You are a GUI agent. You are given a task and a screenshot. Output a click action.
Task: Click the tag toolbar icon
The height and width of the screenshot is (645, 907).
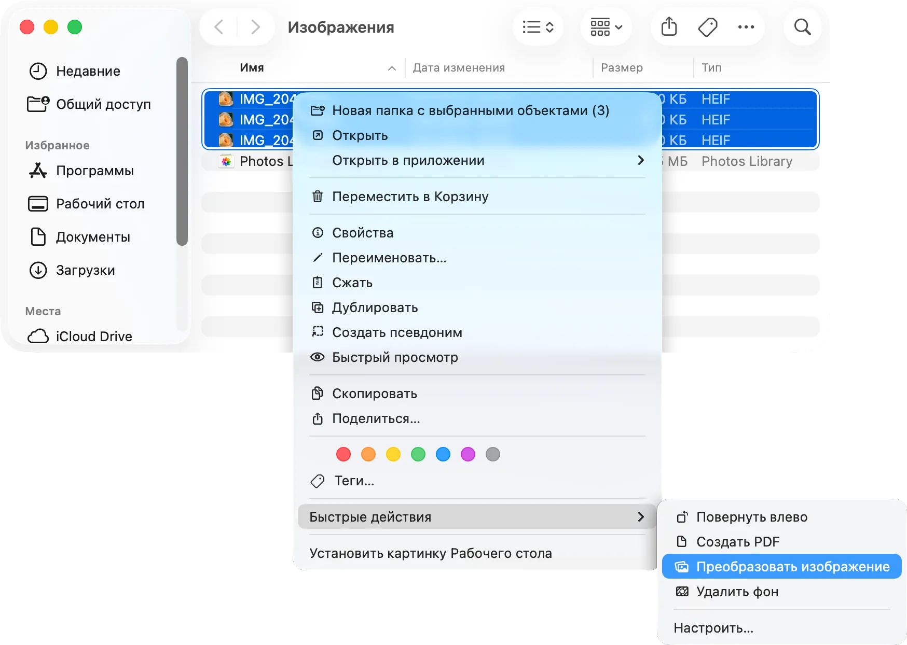click(708, 27)
